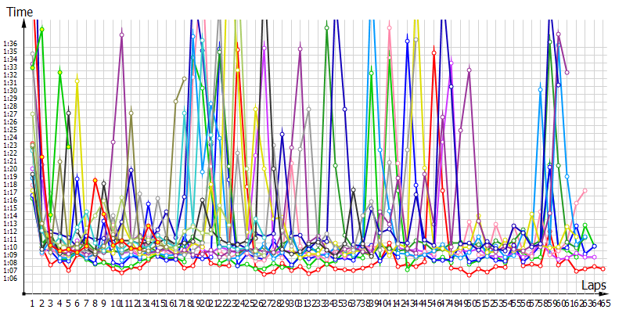The height and width of the screenshot is (313, 626).
Task: Click the purple data point at lap 62
Action: 567,72
